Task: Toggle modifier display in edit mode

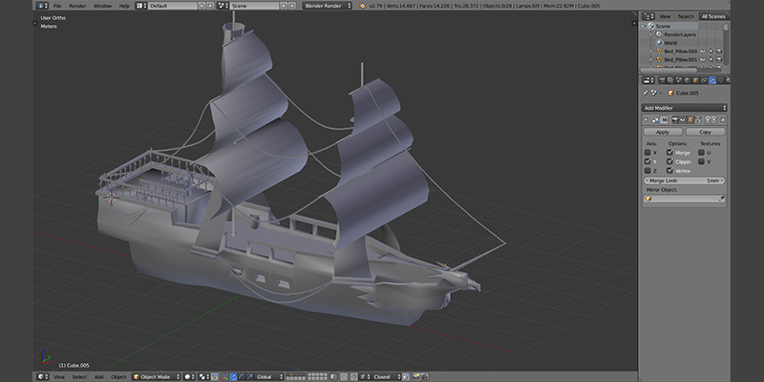Action: pos(690,119)
